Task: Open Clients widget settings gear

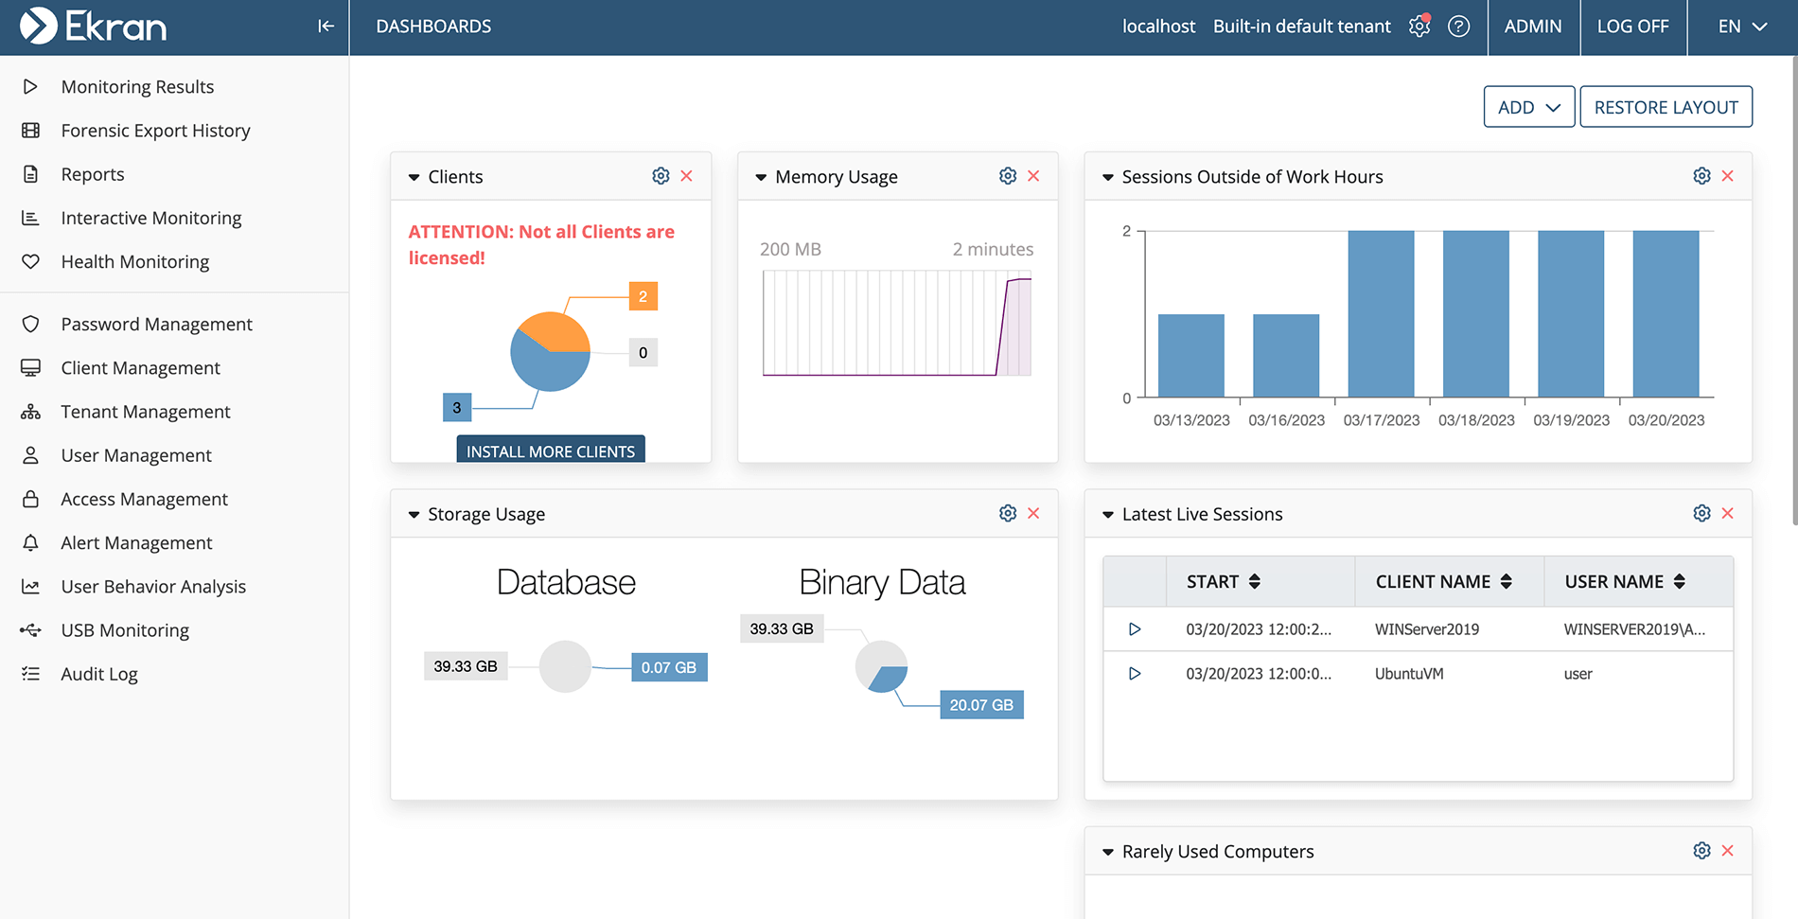Action: [661, 176]
